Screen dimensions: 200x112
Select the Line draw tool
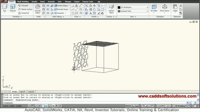[77, 9]
